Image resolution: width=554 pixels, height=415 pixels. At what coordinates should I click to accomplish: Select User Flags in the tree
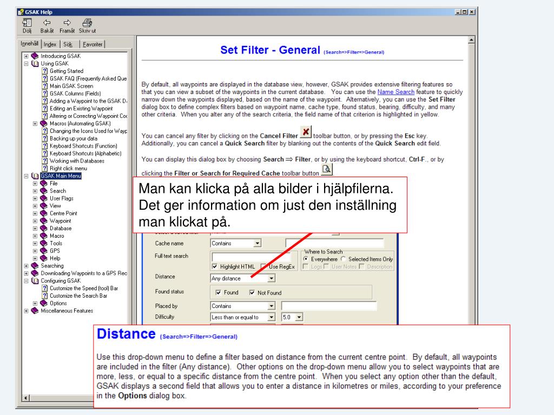pos(62,198)
